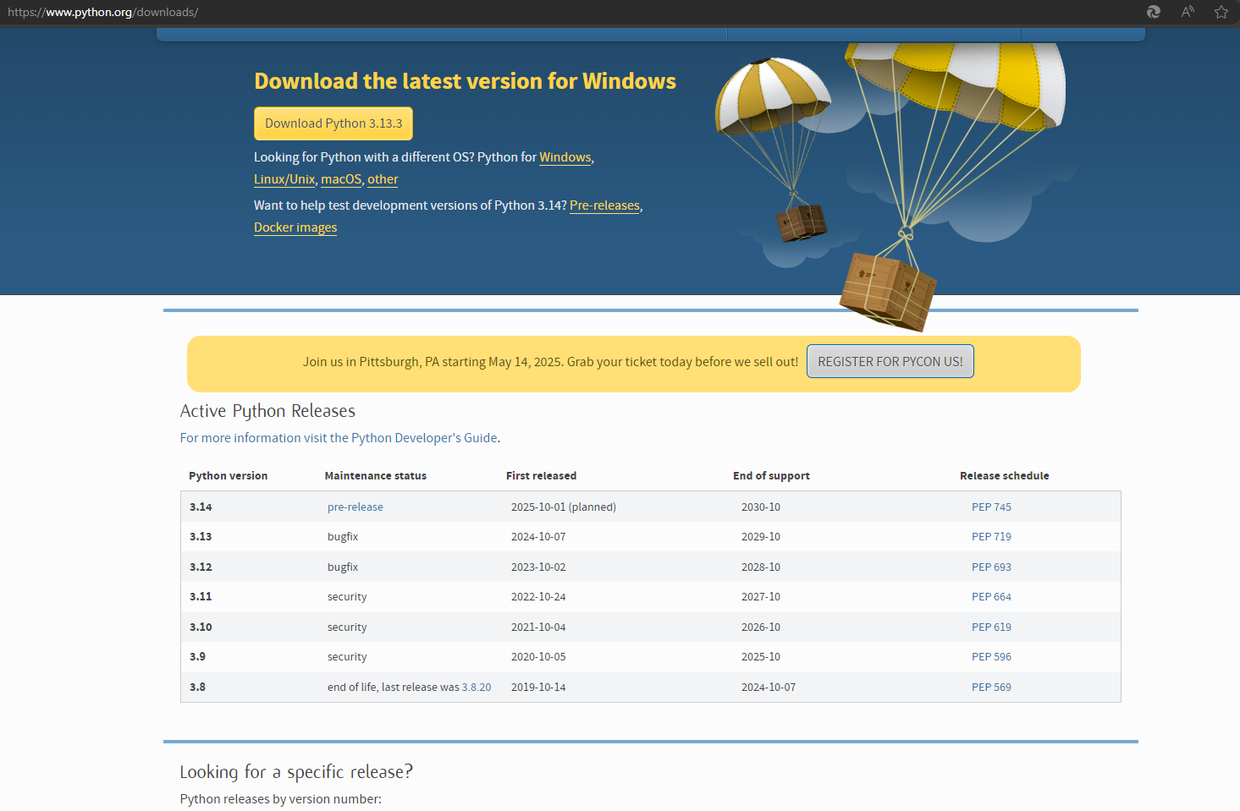
Task: Select version cell '3.14'
Action: (201, 507)
